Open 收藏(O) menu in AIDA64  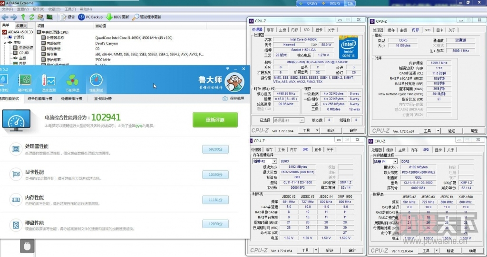tap(54, 9)
